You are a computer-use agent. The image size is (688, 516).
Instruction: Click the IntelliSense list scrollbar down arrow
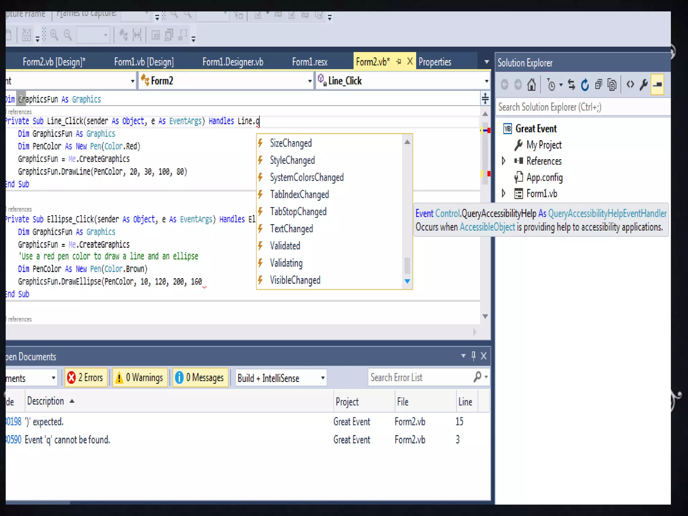[407, 281]
